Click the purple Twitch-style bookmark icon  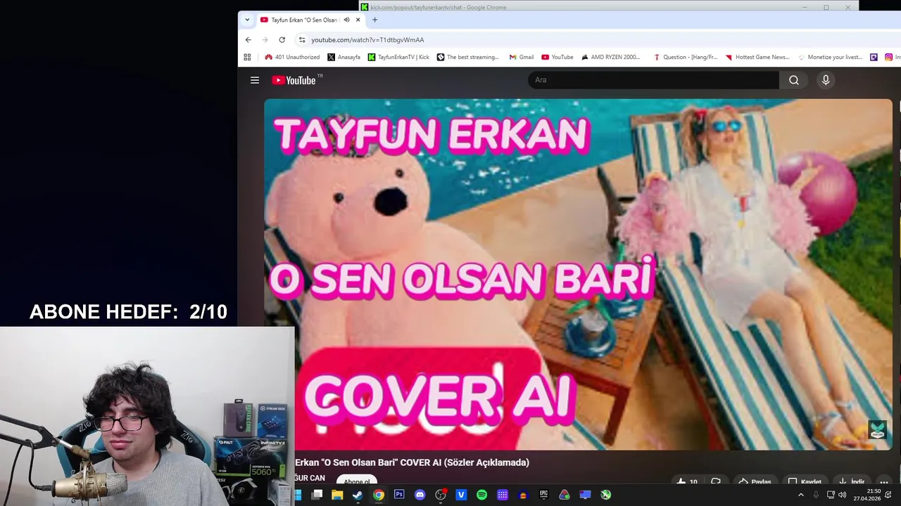[x=874, y=57]
